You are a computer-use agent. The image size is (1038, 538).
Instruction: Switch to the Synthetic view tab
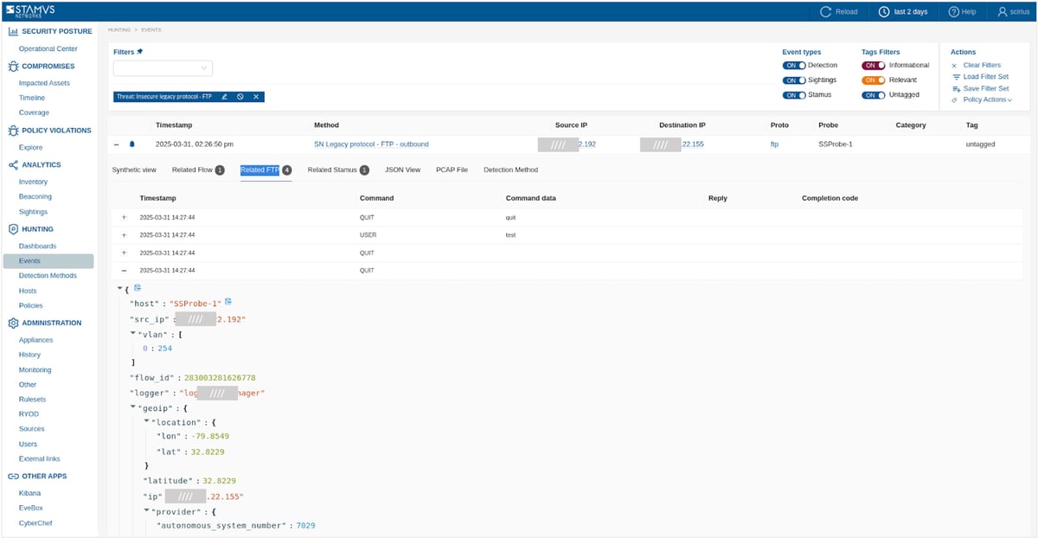point(134,170)
